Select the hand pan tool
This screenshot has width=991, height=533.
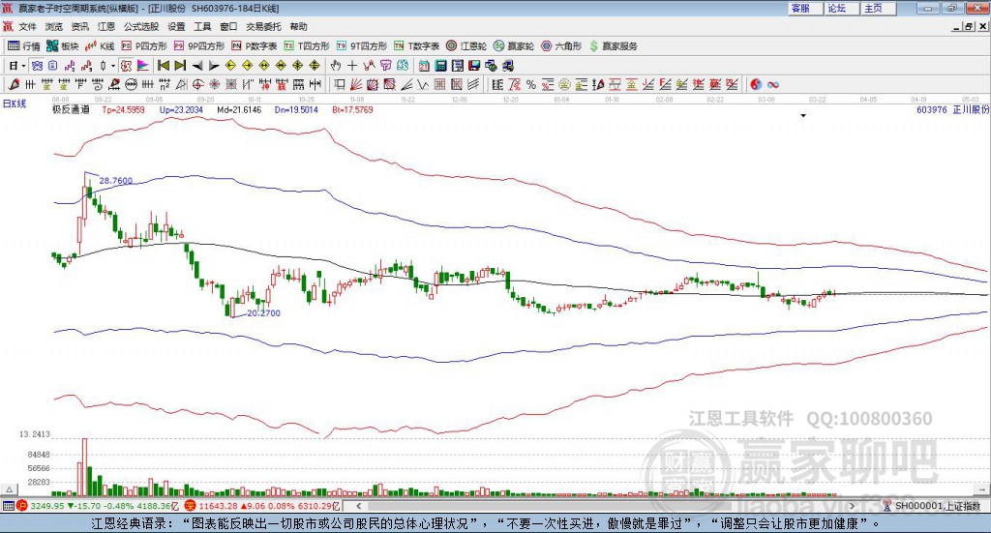[336, 66]
